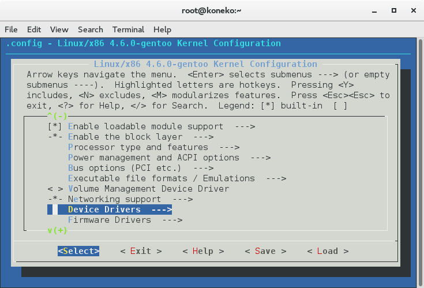Image resolution: width=424 pixels, height=288 pixels.
Task: Open the File menu
Action: 11,29
